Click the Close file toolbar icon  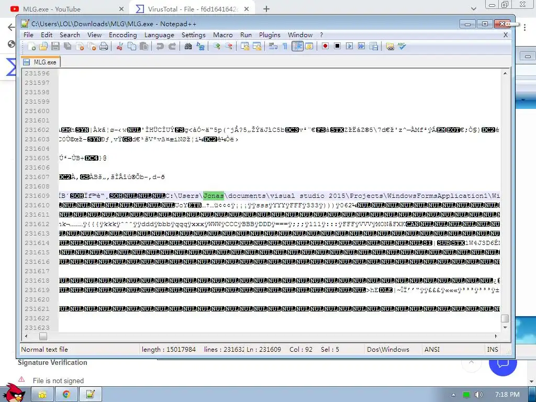coord(80,46)
